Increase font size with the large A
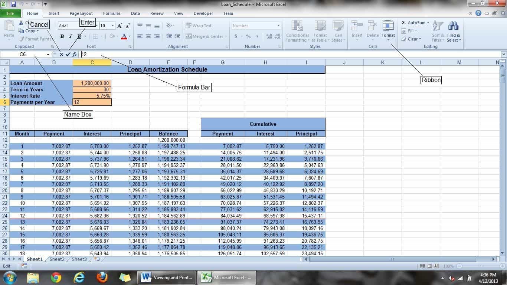Image resolution: width=507 pixels, height=285 pixels. [120, 26]
